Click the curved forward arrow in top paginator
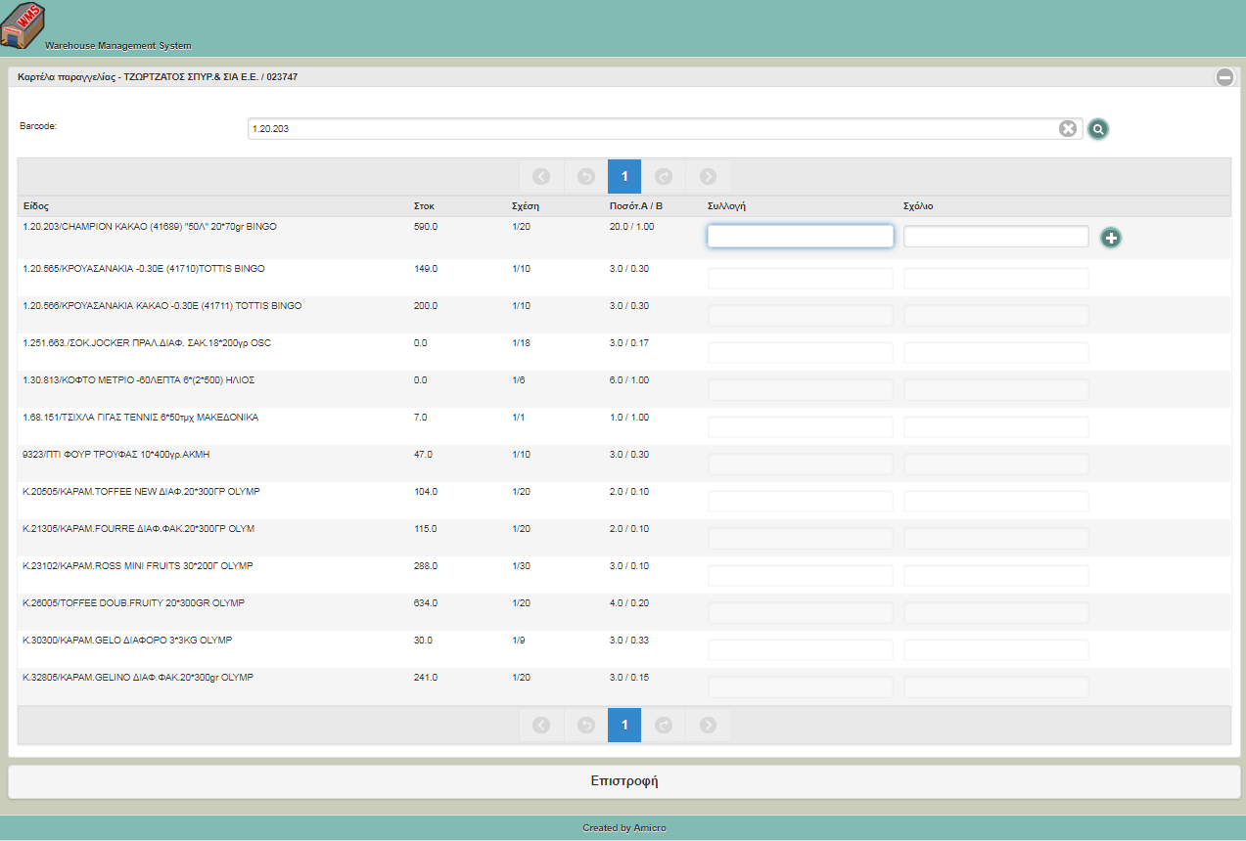 click(664, 177)
